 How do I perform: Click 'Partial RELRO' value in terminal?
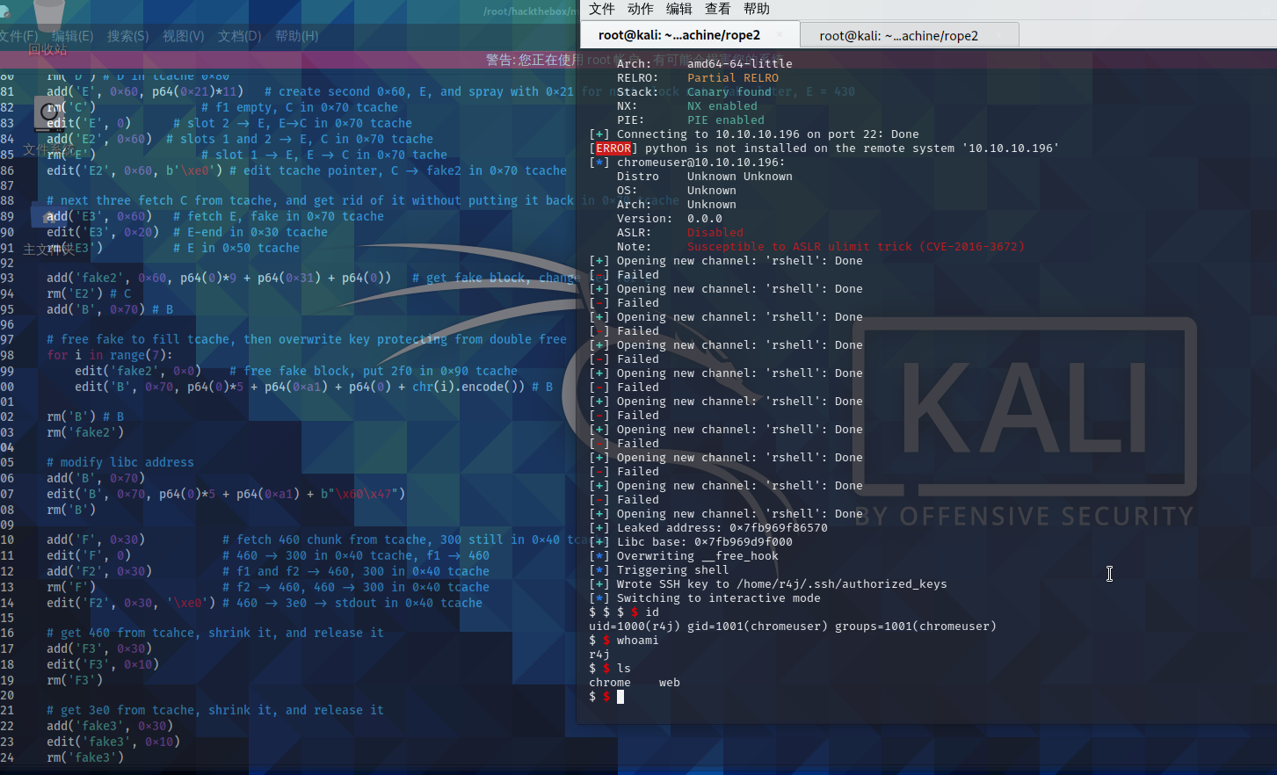pos(733,78)
